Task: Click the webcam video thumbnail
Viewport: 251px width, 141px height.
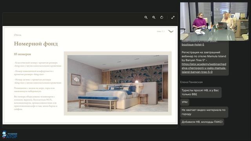Action: (214, 21)
